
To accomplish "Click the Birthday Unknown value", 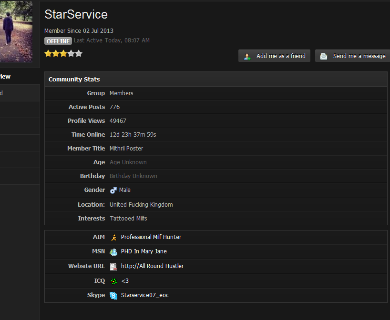I will [x=133, y=176].
